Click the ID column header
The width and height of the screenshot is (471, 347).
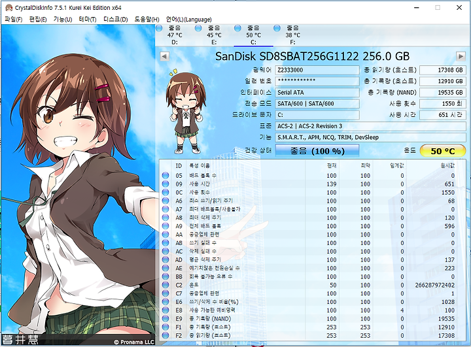(x=179, y=166)
